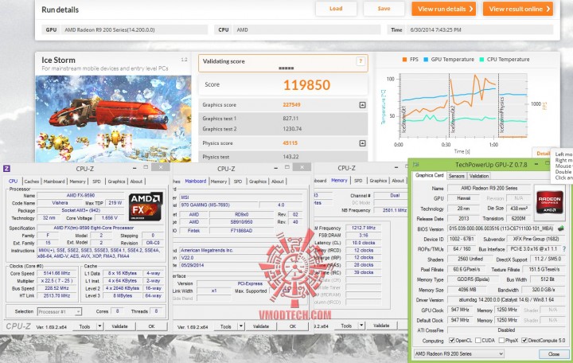
Task: Select the Graphics Card tab in GPU-Z
Action: click(x=430, y=175)
